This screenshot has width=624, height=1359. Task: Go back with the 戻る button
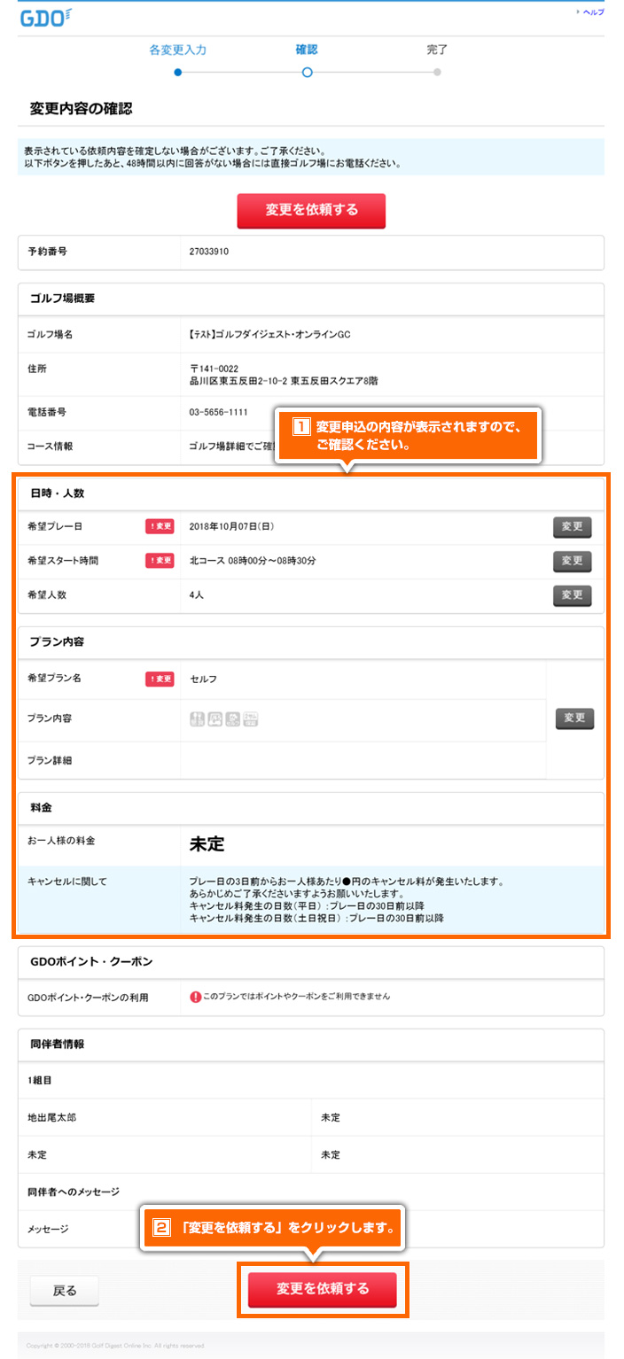click(65, 1291)
